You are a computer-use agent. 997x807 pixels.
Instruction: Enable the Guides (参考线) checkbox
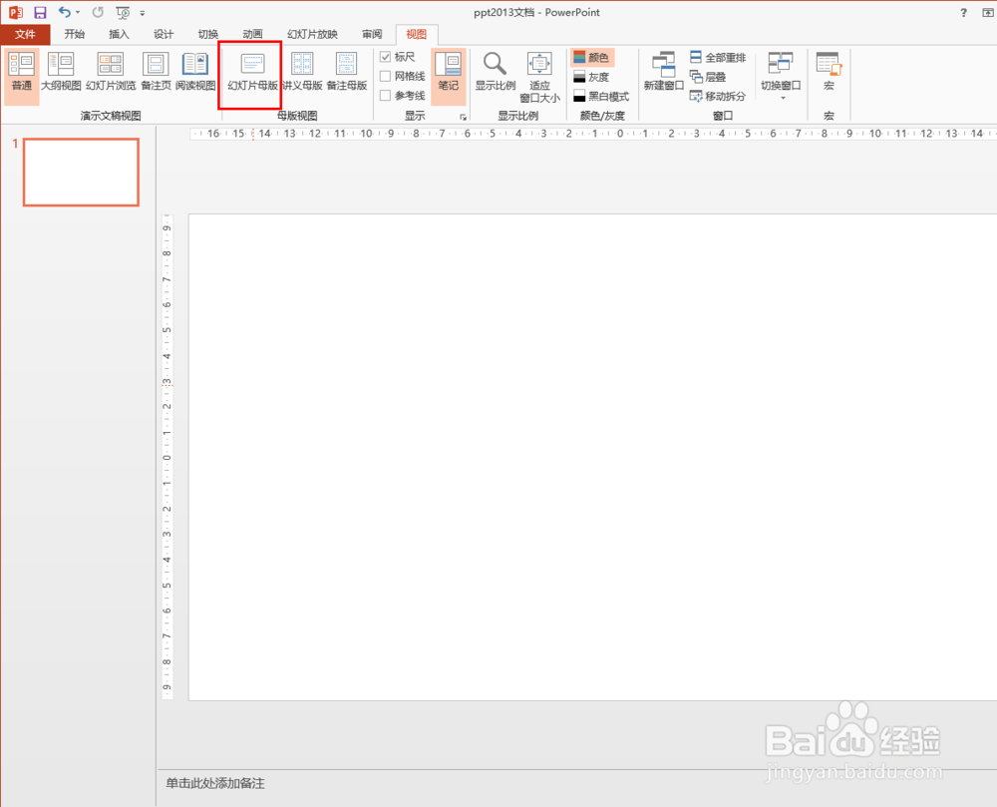[385, 96]
